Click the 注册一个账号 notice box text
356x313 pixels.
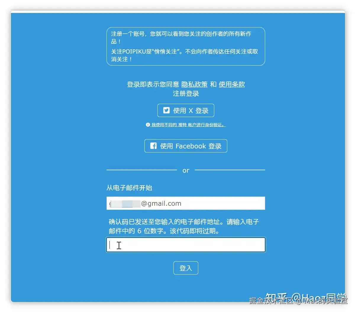[181, 38]
